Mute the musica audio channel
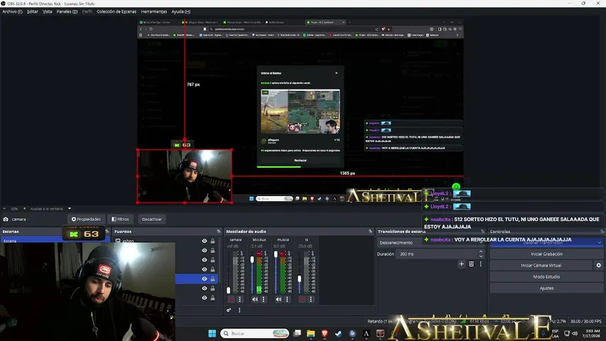This screenshot has width=606, height=341. 278,299
